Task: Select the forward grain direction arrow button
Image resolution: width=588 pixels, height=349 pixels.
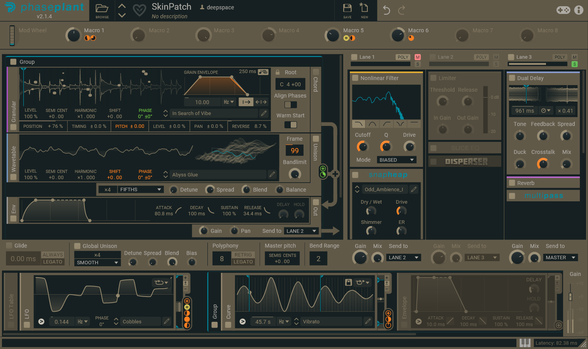Action: tap(246, 102)
